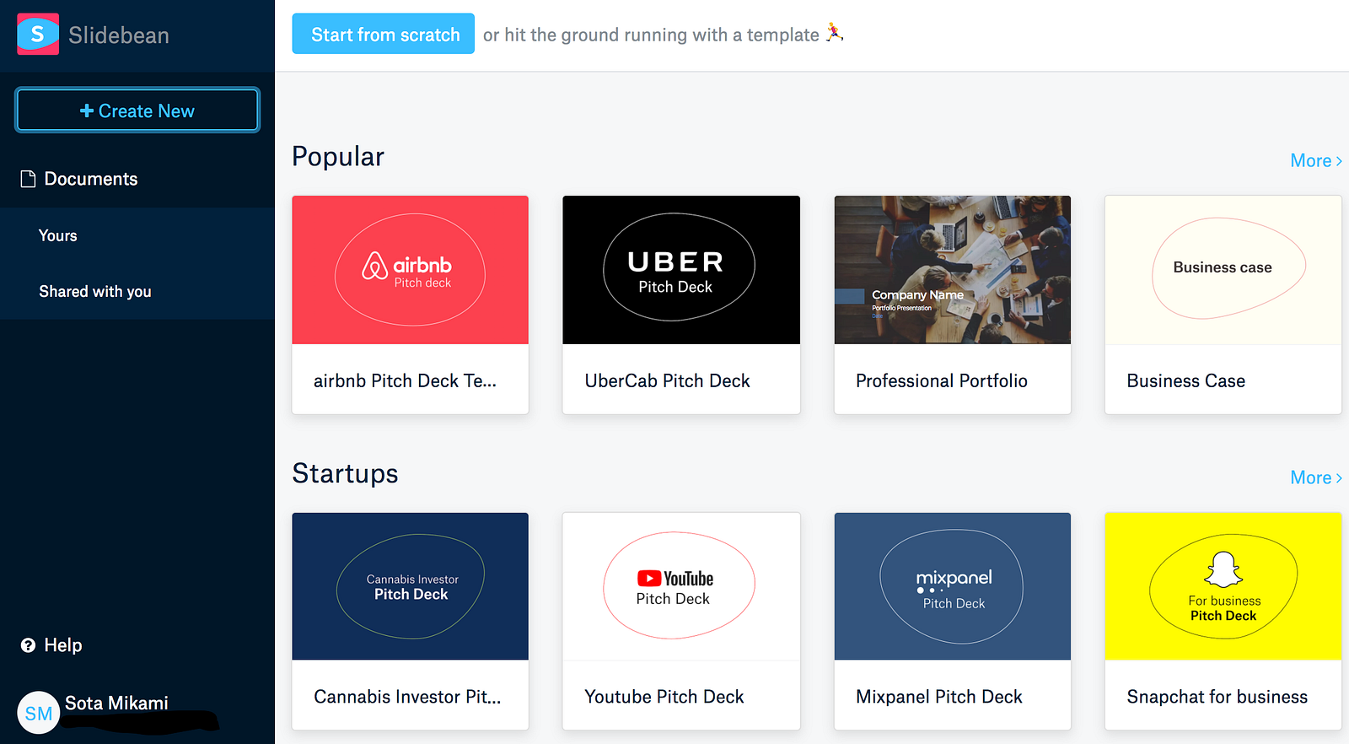This screenshot has width=1349, height=744.
Task: Click the Documents page icon
Action: (x=28, y=179)
